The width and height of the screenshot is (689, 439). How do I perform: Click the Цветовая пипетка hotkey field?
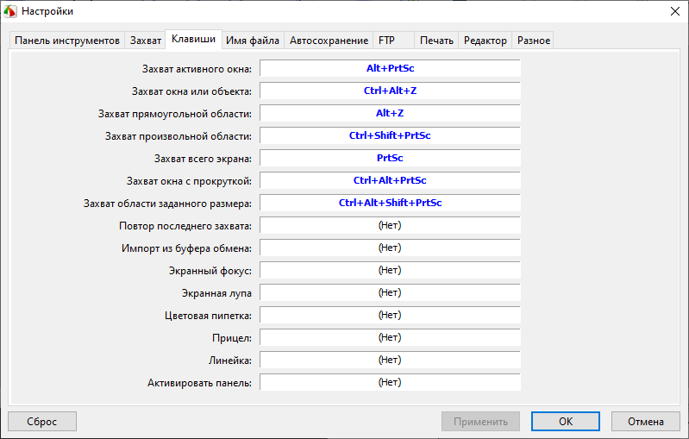[x=390, y=315]
